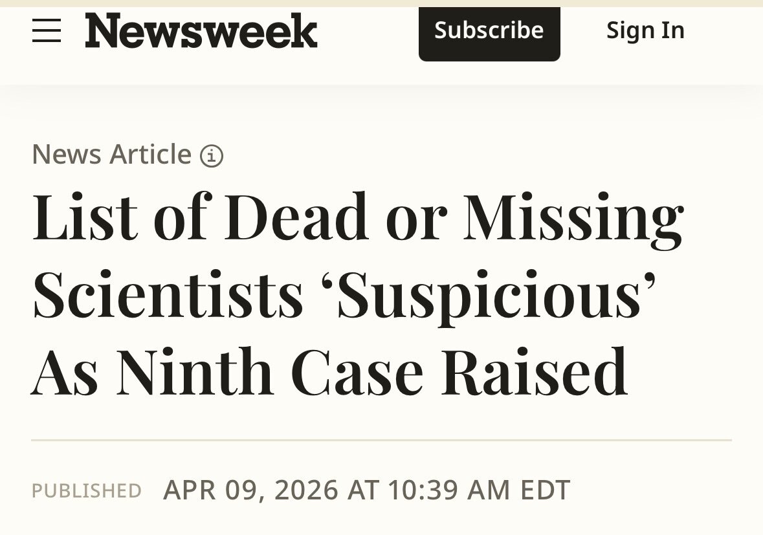Select the "List of Dead or Missing" headline line
The image size is (763, 535).
pyautogui.click(x=358, y=217)
